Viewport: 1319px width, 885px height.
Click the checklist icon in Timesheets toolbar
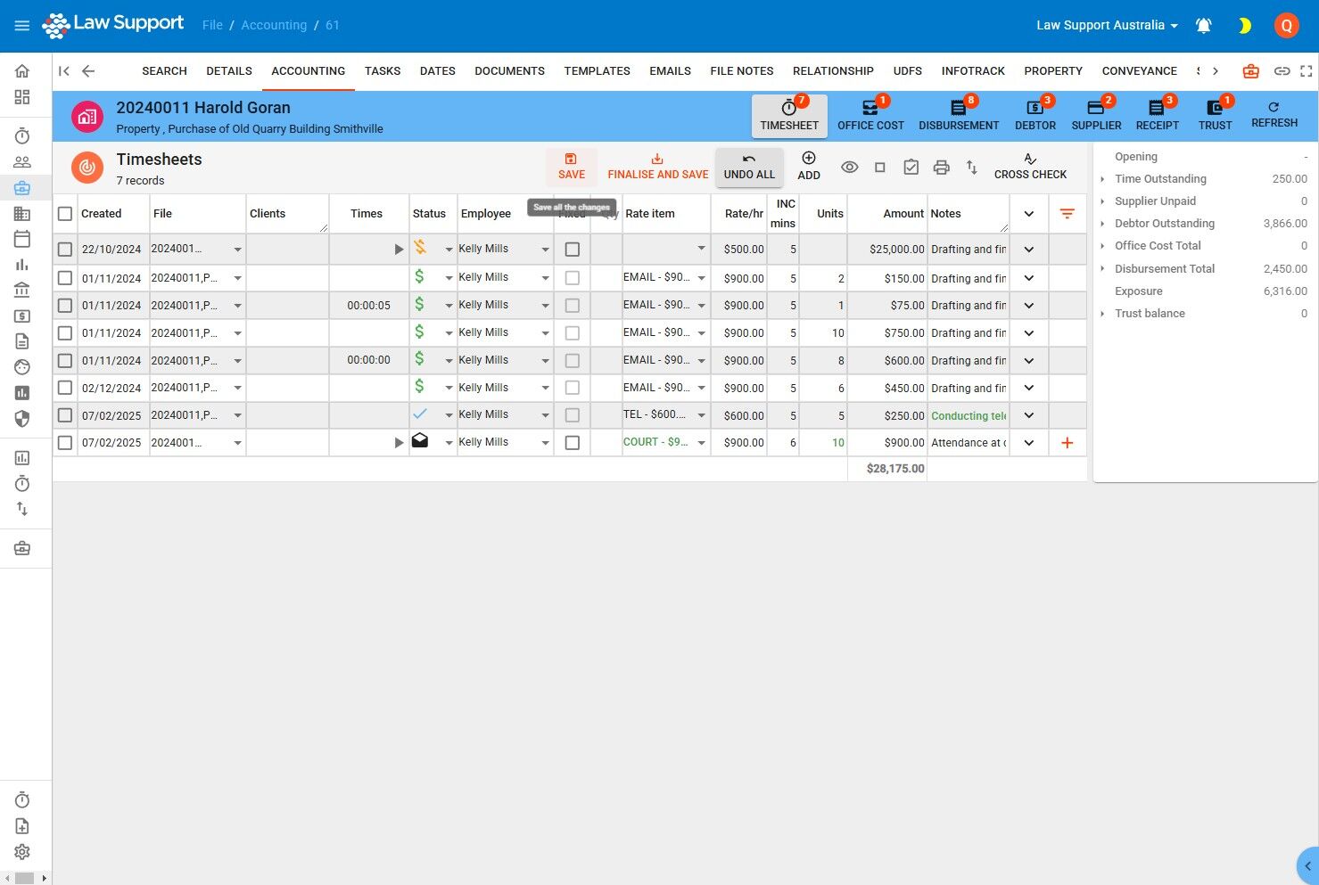coord(911,168)
